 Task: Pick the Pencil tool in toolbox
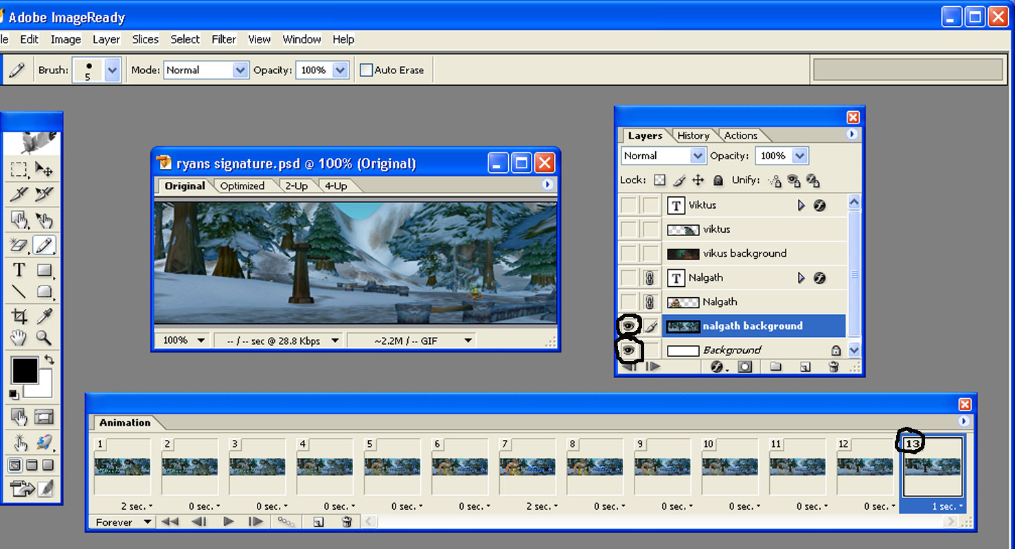point(44,245)
